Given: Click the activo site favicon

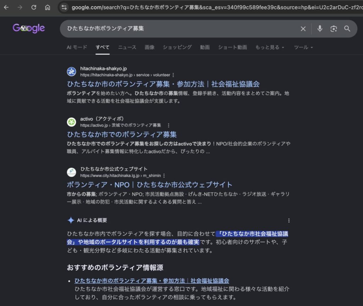Looking at the screenshot, I should (72, 122).
